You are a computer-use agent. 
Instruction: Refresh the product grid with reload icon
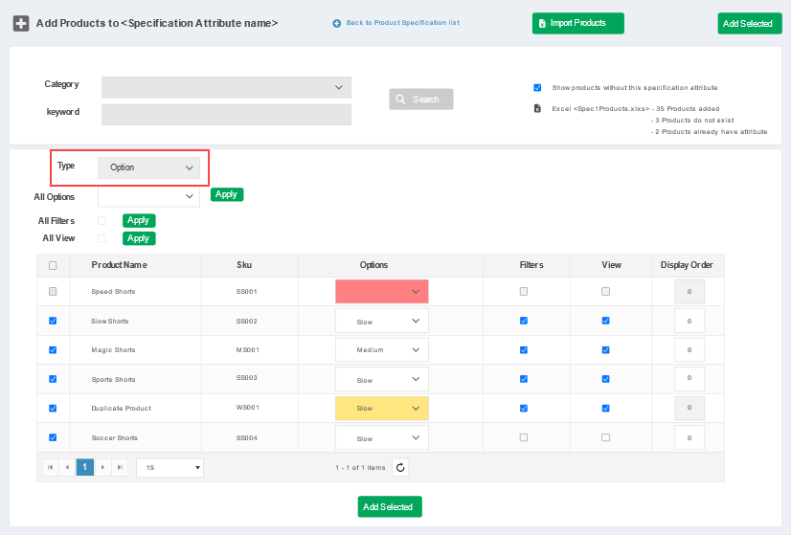(x=401, y=467)
